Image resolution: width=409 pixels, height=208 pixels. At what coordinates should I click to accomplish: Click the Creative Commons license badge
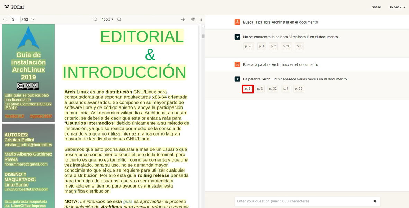[28, 86]
